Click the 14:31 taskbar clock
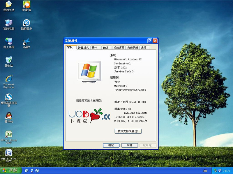This screenshot has width=233, height=174. [x=227, y=171]
